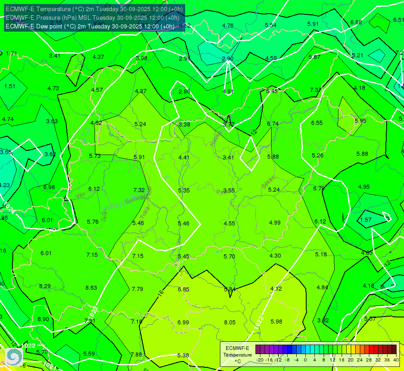Click the 1024 isobar label

tap(9, 207)
